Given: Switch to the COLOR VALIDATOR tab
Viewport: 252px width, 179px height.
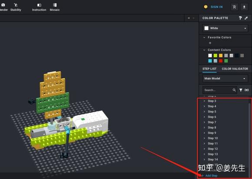Looking at the screenshot, I should (x=235, y=69).
